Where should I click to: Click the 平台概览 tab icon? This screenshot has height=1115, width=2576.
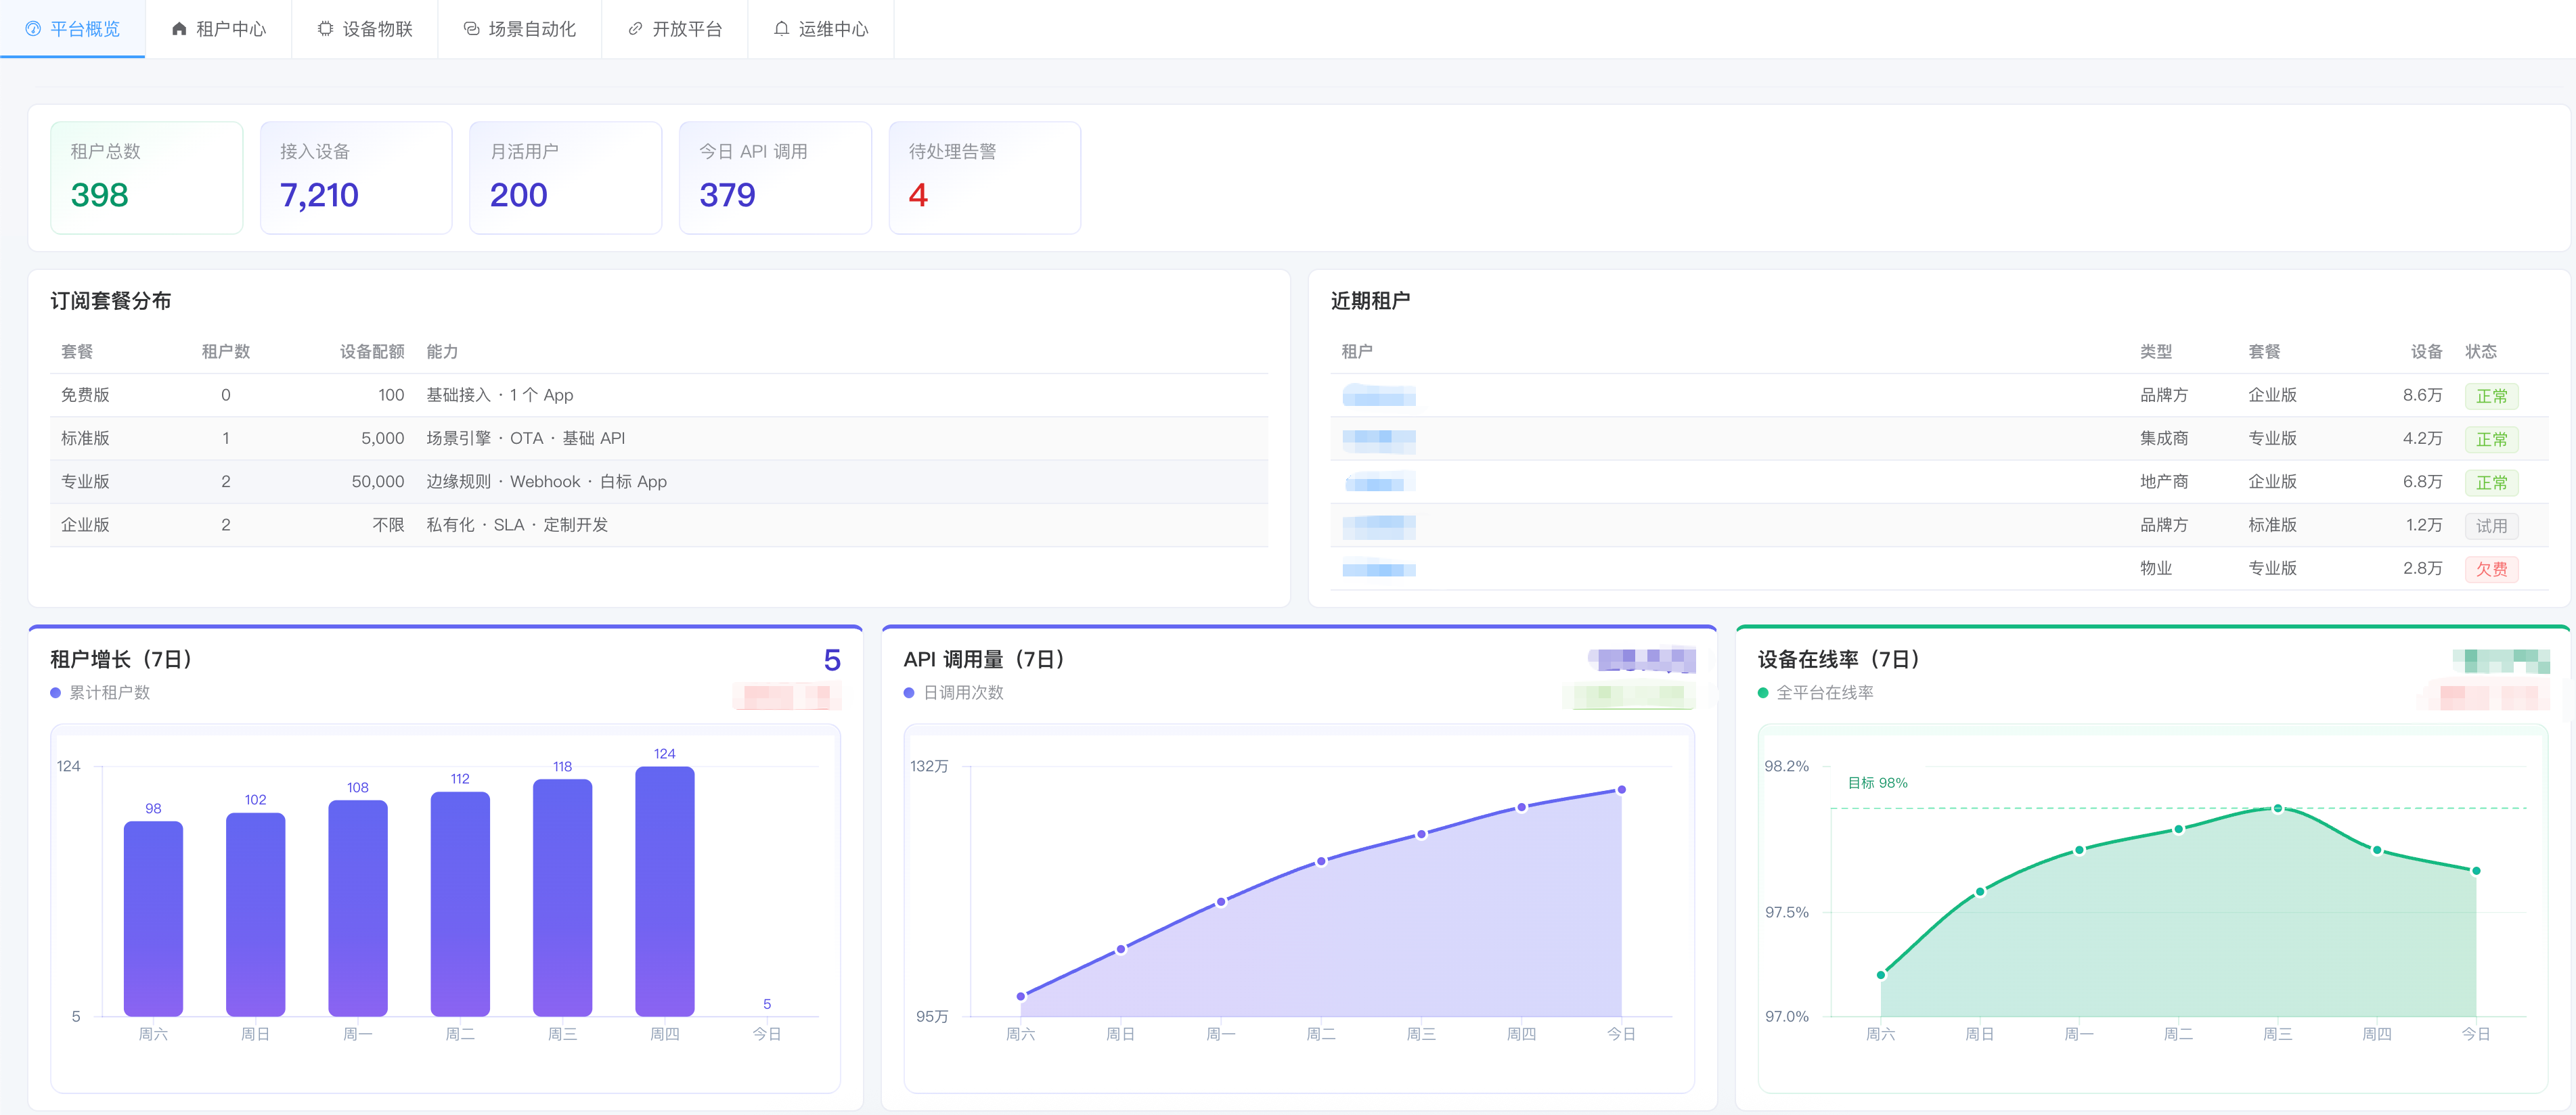tap(33, 29)
